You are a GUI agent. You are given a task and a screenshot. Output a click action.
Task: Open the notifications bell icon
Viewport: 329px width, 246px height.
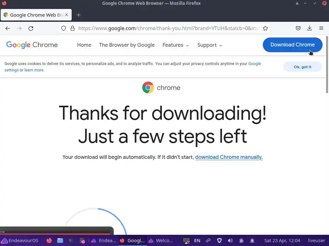(252, 241)
